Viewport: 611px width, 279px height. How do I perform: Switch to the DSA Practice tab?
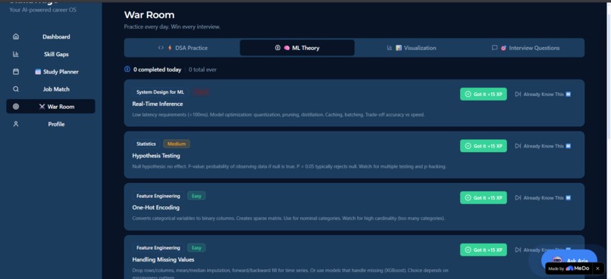(x=183, y=48)
